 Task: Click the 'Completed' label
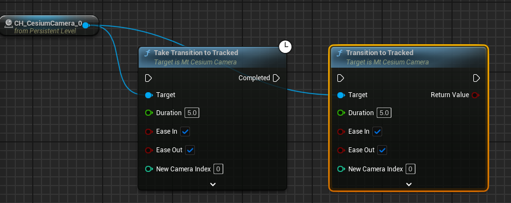click(x=254, y=78)
